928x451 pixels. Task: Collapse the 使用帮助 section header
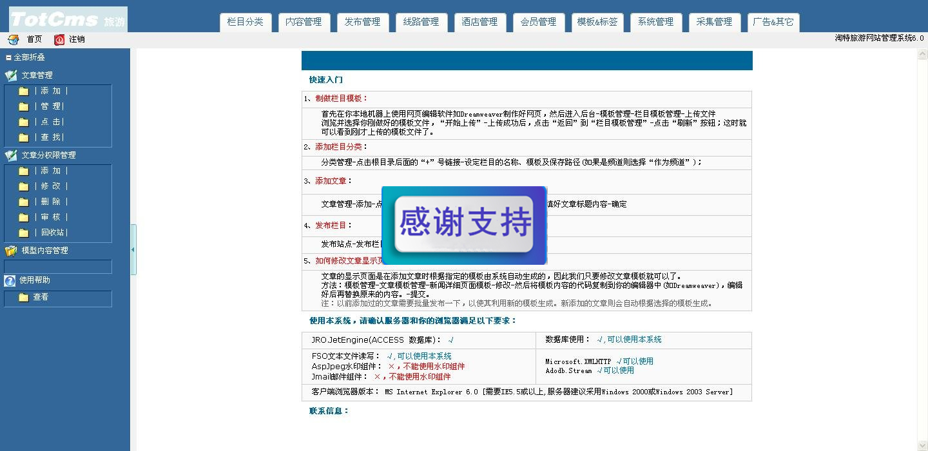[x=35, y=280]
